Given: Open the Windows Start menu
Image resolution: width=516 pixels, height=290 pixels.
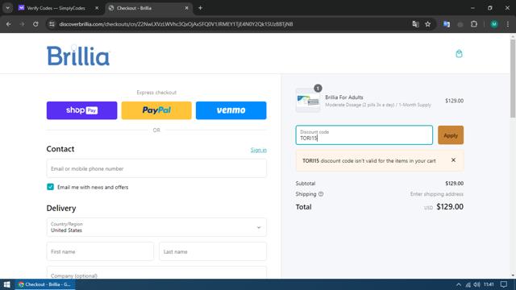Looking at the screenshot, I should pos(7,284).
